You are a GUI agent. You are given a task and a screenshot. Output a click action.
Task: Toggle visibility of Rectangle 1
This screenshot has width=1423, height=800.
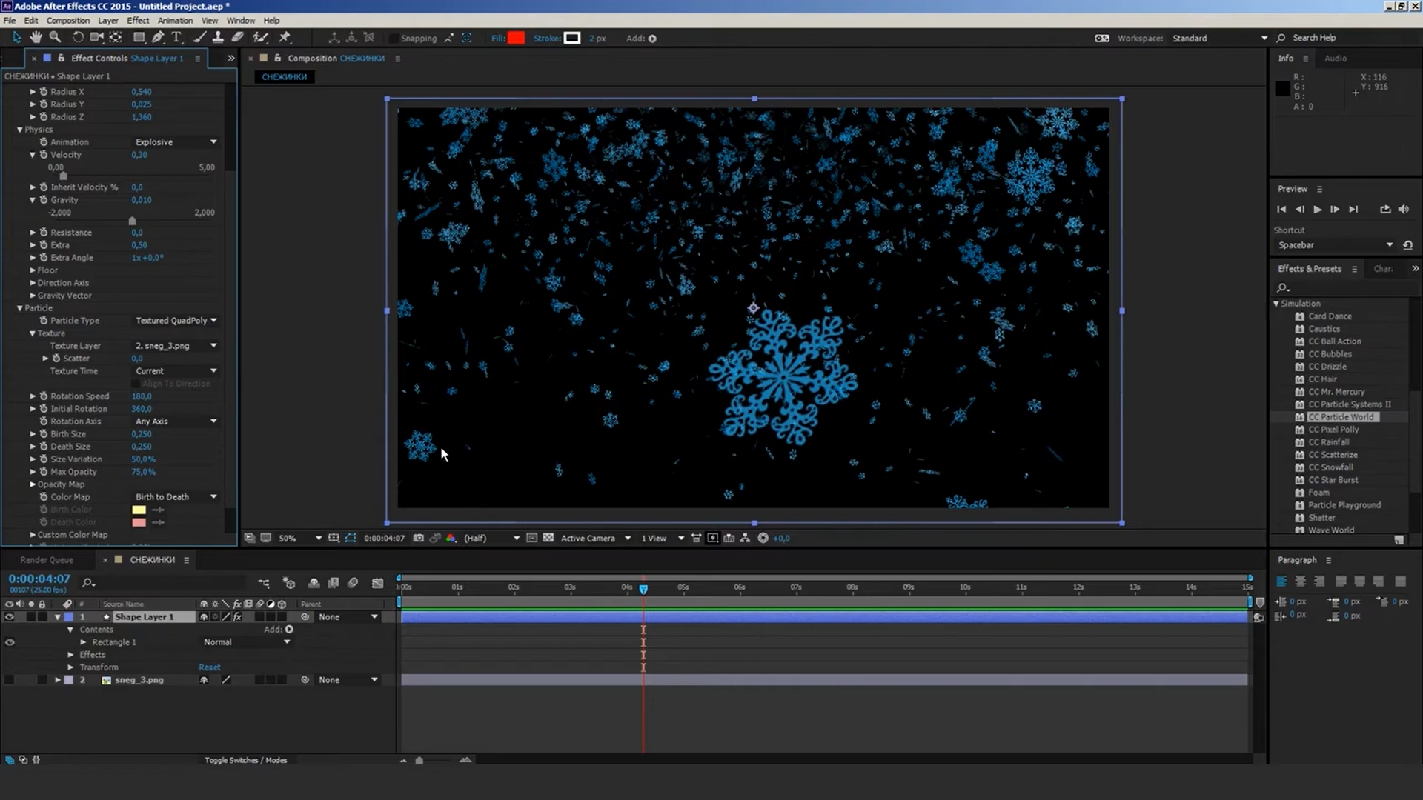tap(10, 642)
